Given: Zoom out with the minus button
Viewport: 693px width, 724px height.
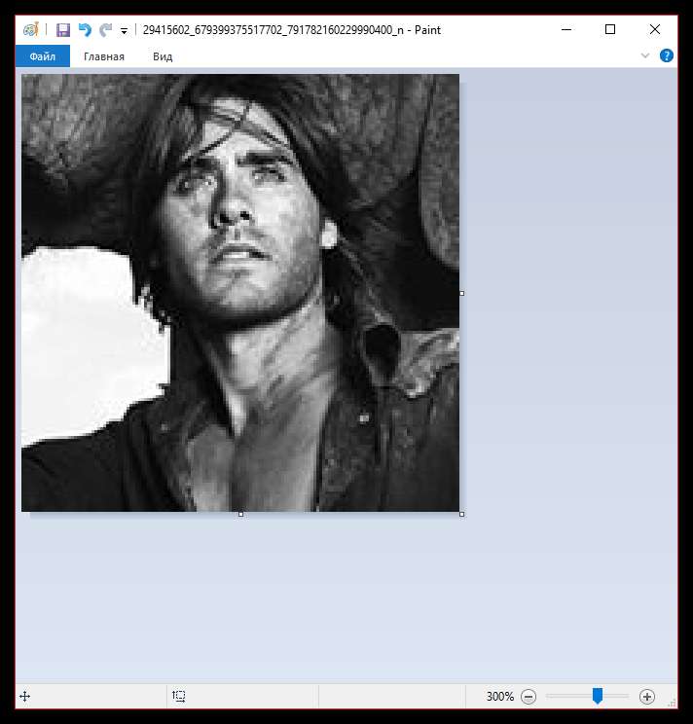Looking at the screenshot, I should pyautogui.click(x=529, y=697).
